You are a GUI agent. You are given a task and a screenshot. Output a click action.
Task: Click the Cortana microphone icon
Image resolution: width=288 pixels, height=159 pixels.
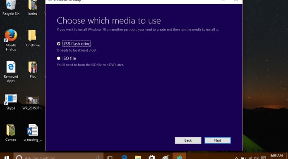click(98, 157)
